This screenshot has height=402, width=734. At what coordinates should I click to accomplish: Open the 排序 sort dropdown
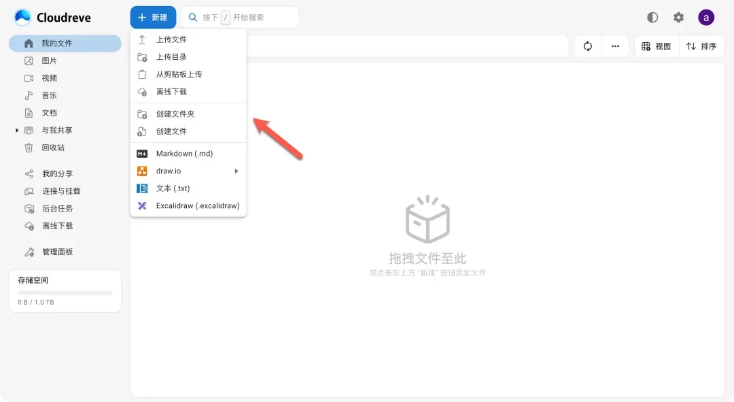(701, 46)
